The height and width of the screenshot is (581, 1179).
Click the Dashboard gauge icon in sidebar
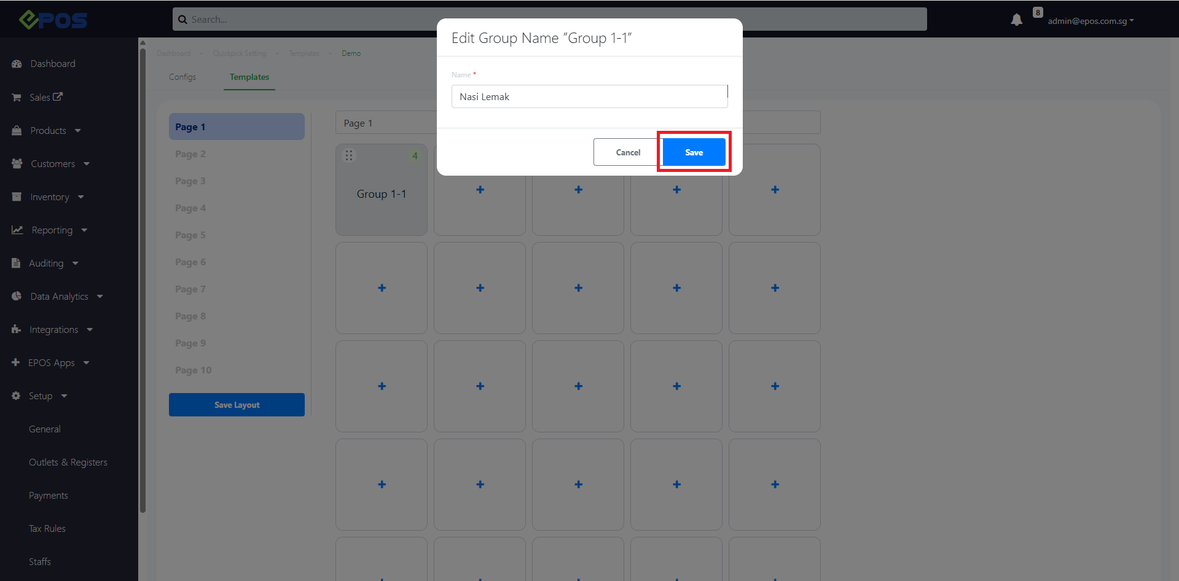pos(17,64)
